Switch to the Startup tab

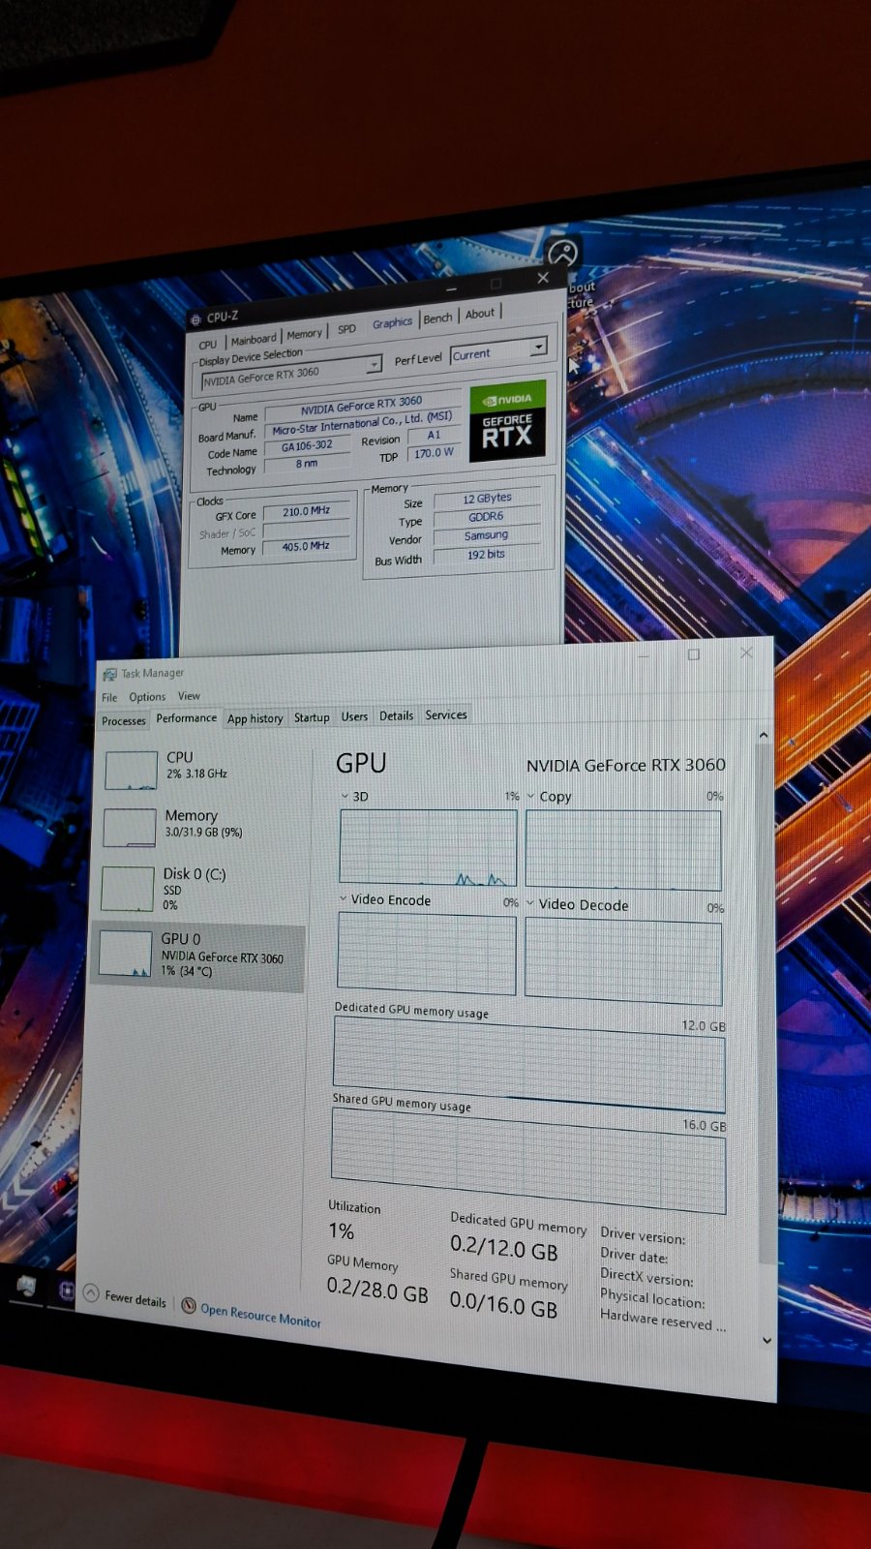pyautogui.click(x=312, y=717)
